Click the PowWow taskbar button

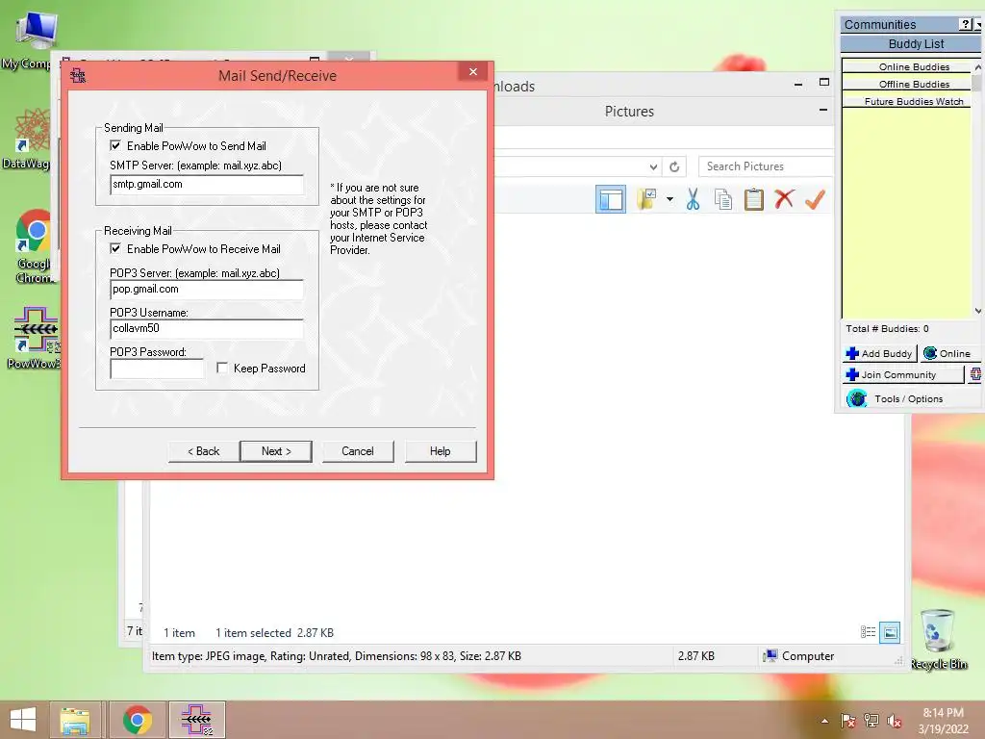(x=196, y=720)
